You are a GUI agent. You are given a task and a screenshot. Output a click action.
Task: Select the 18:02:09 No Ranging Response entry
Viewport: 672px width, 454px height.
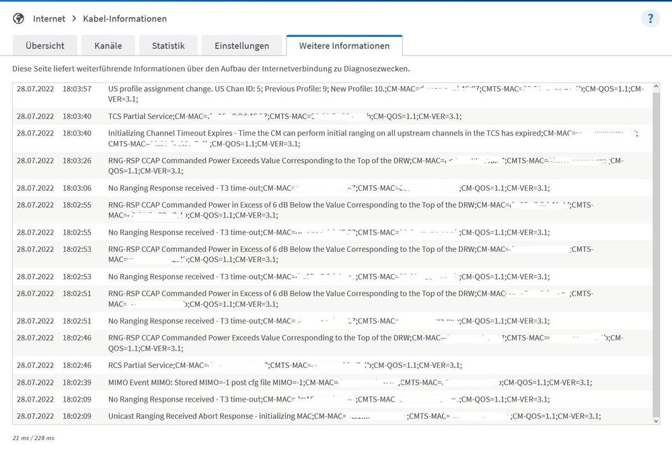[332, 399]
